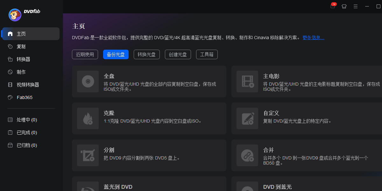Open the hamburger menu
Screen dimensions: 382x191
click(356, 6)
